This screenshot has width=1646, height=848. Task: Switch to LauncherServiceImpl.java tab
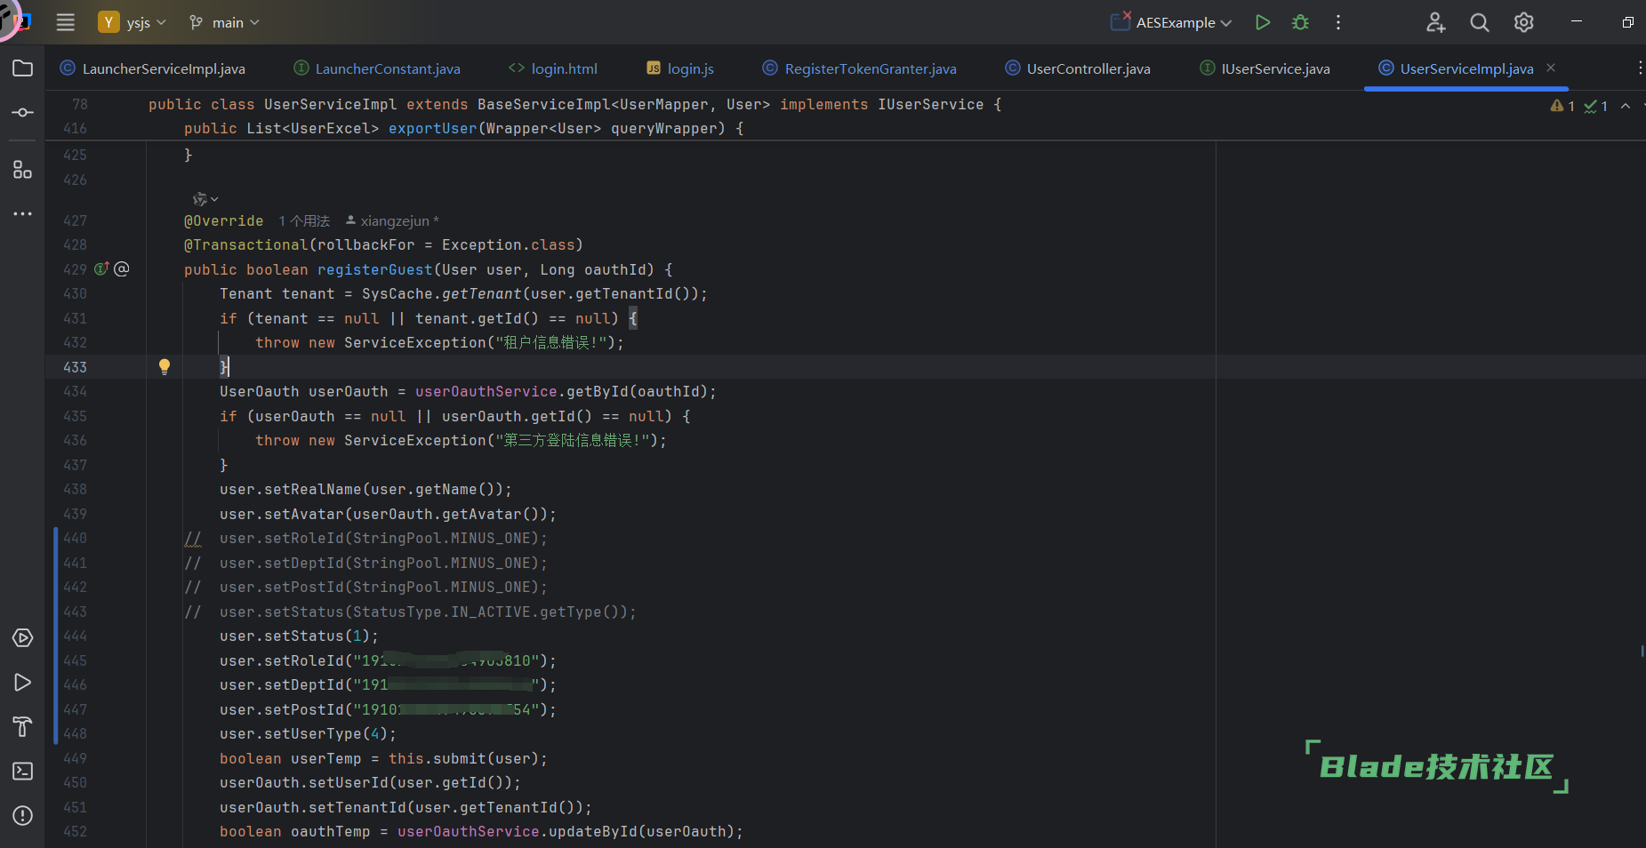(x=153, y=68)
